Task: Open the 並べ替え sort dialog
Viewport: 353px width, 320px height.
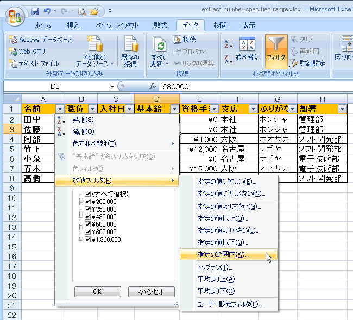Action: (247, 50)
